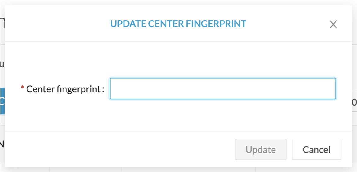Submit the fingerprint with the Update button

pos(260,150)
